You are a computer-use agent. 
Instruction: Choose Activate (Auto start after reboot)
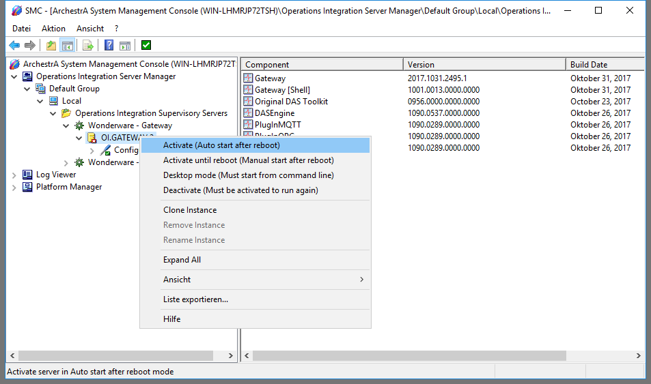221,145
